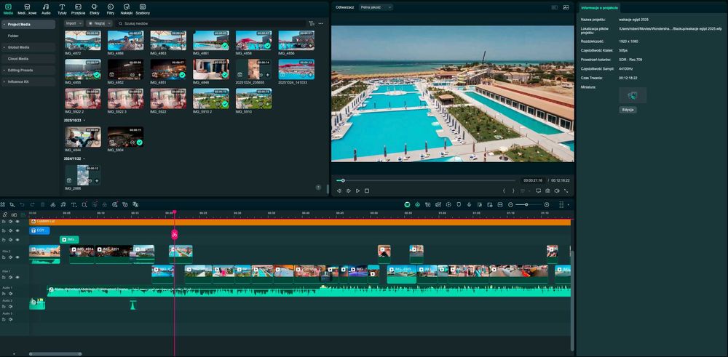
Task: Open preview display settings monitor icon
Action: [538, 190]
